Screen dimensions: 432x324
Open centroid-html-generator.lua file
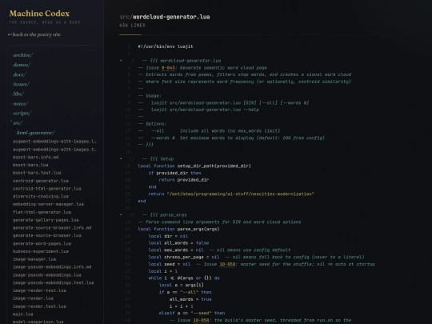[x=47, y=189]
